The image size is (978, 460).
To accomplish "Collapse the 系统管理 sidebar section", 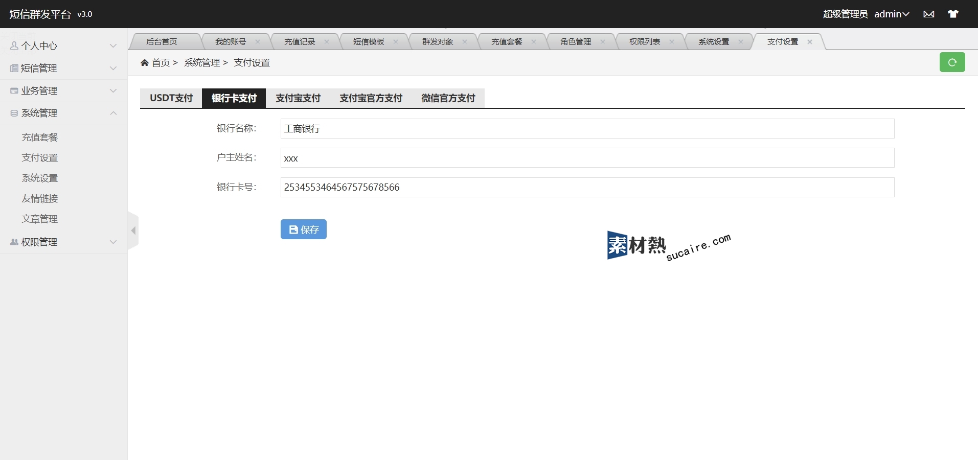I will pos(63,113).
